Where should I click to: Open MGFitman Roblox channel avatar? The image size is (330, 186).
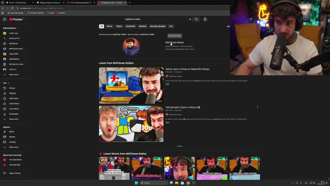tap(131, 47)
